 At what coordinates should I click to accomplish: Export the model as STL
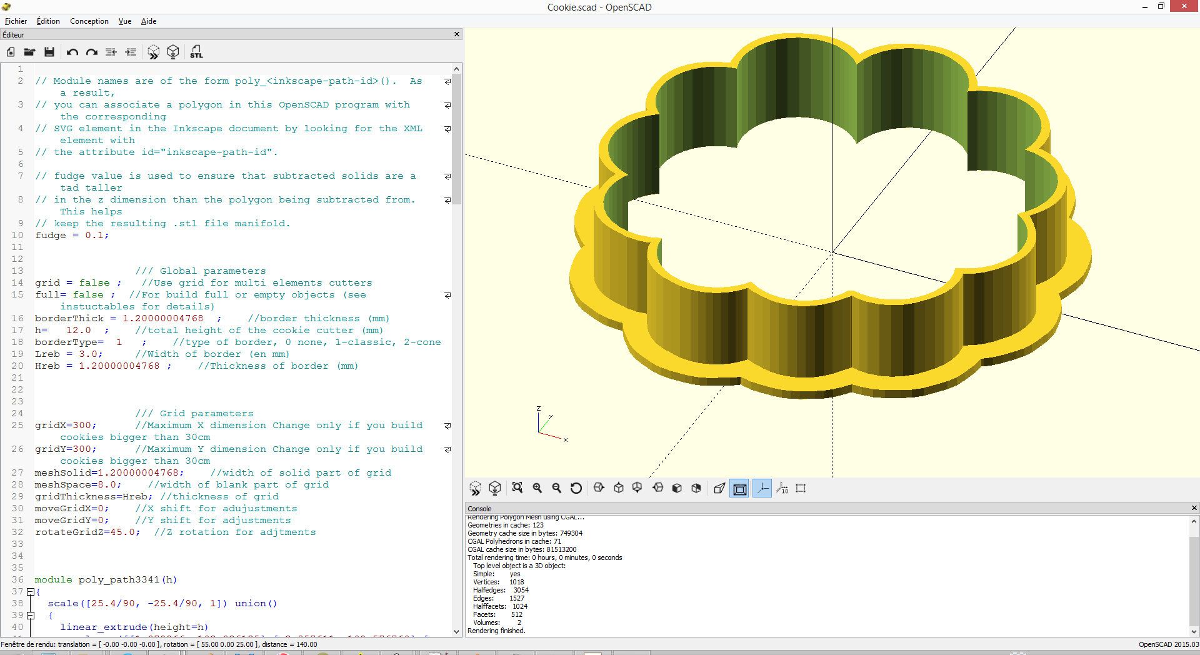pyautogui.click(x=196, y=52)
